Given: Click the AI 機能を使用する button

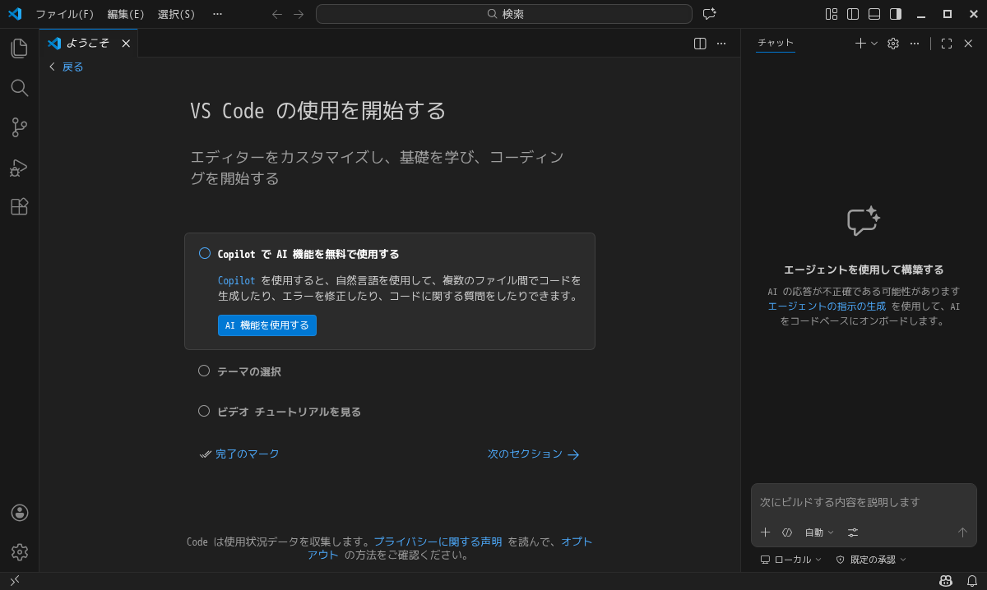Looking at the screenshot, I should pyautogui.click(x=267, y=325).
